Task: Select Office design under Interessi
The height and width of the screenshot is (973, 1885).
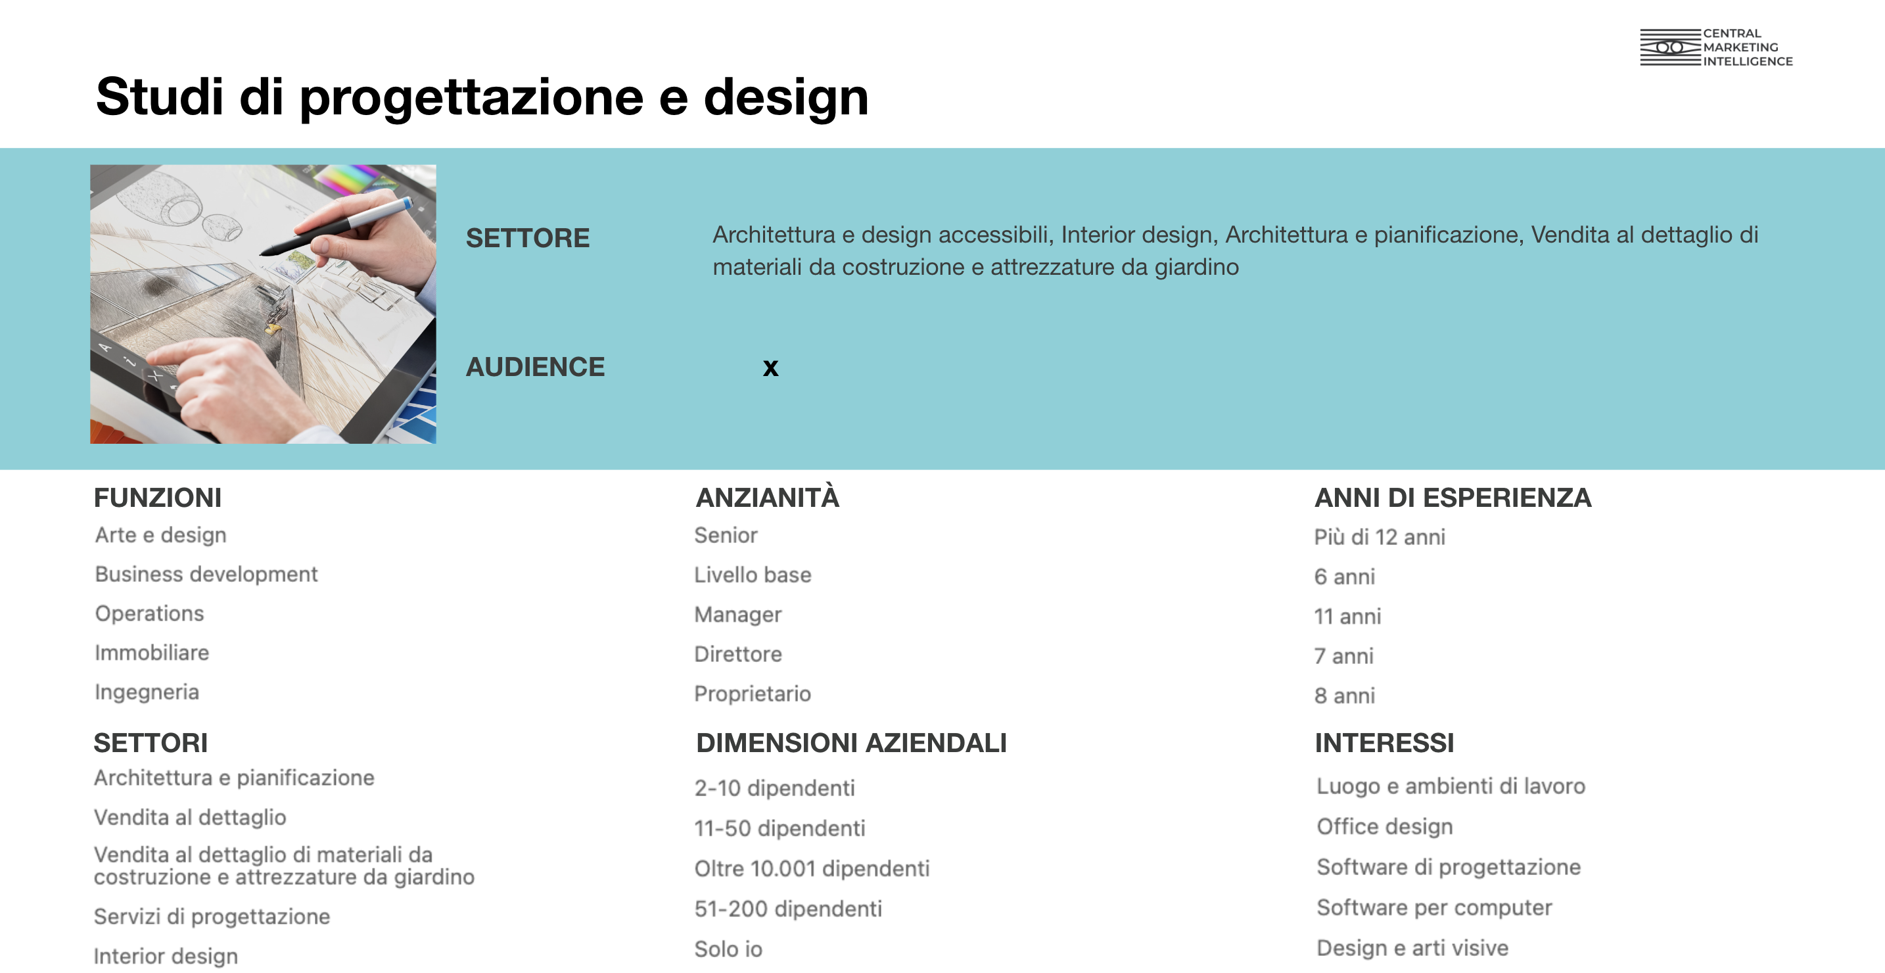Action: coord(1384,826)
